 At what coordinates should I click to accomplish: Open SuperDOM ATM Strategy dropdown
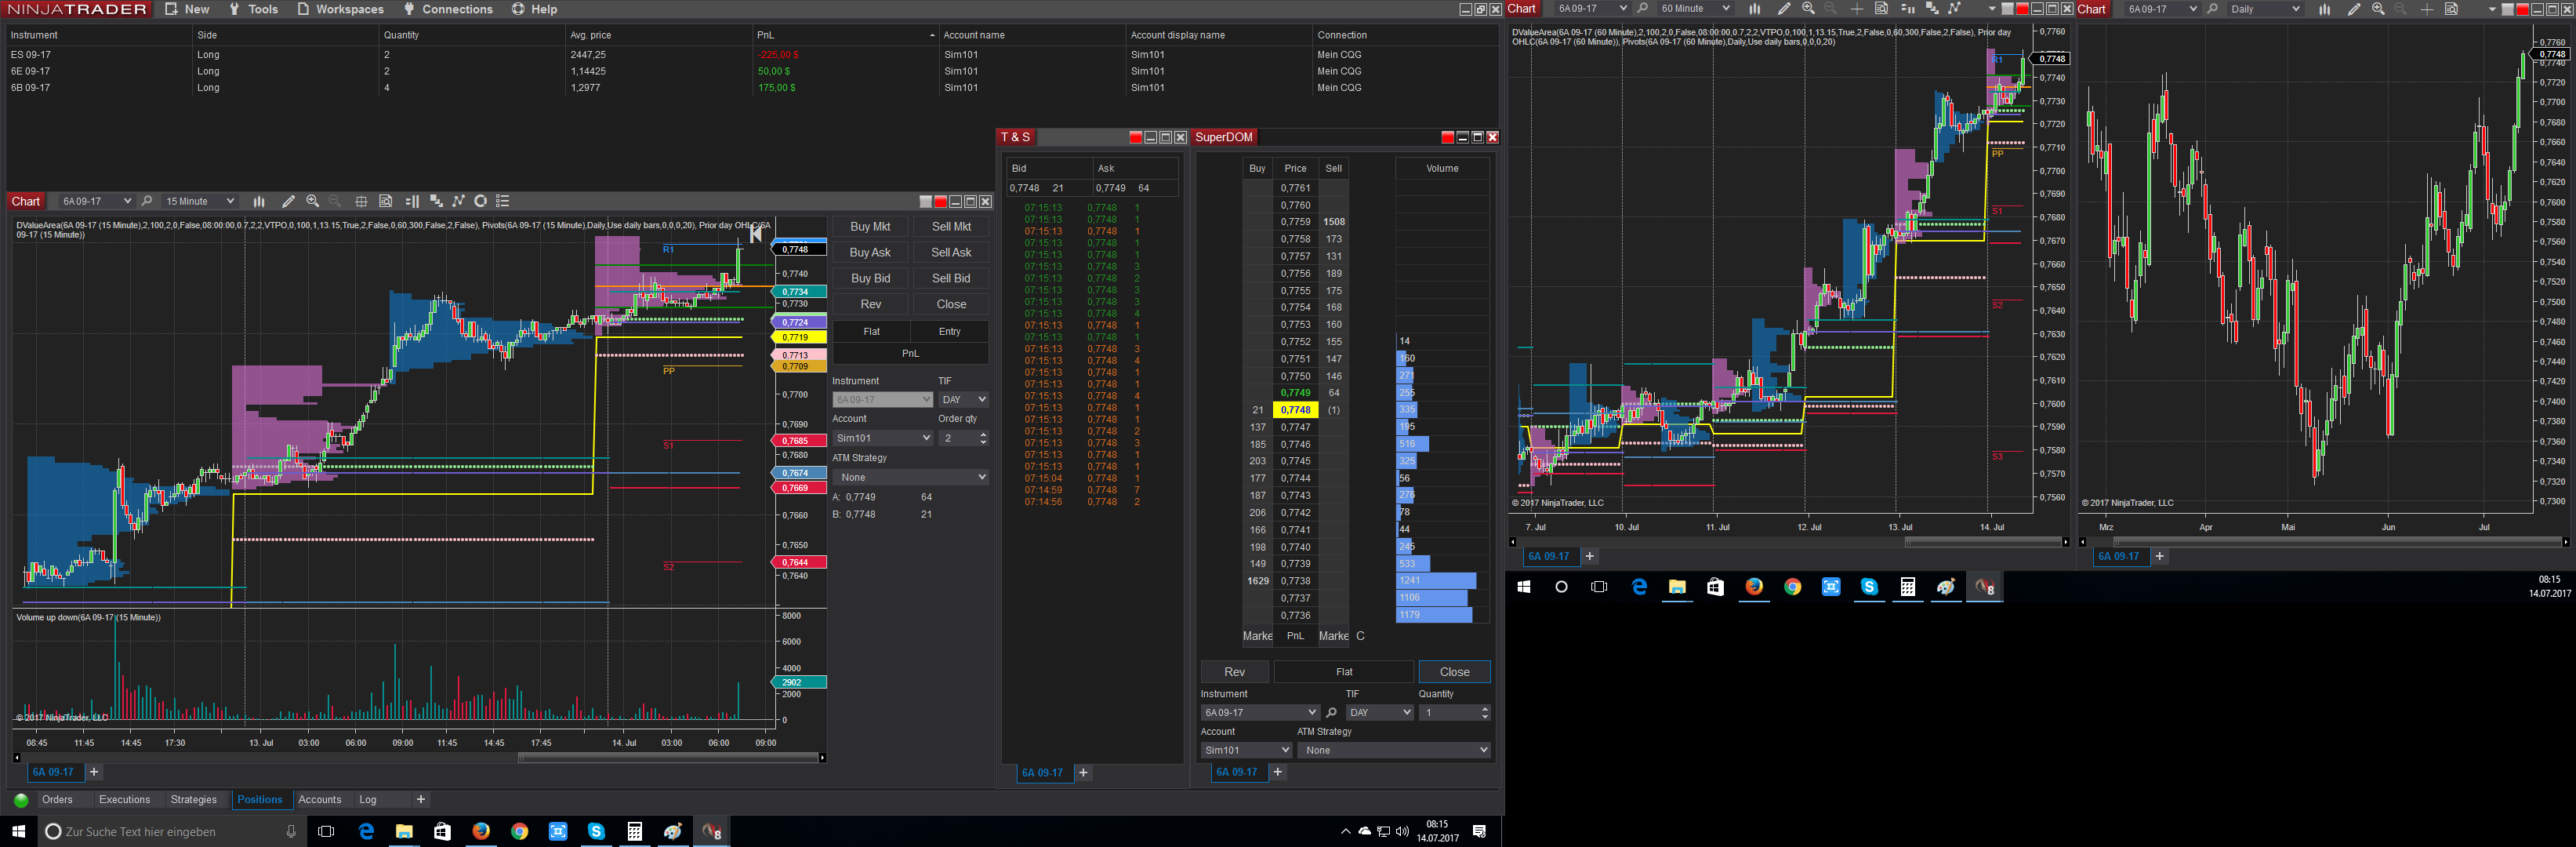pos(1394,750)
